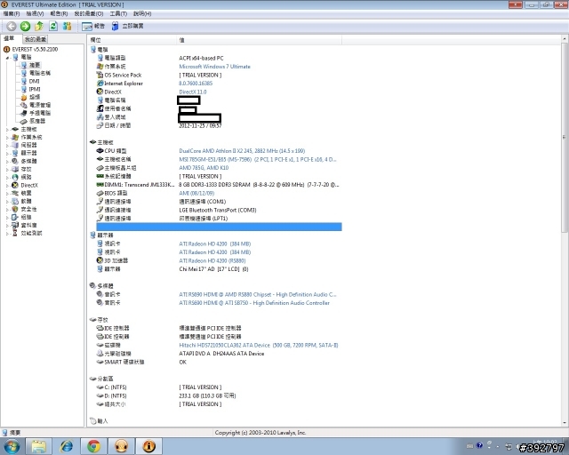Select the DMI tree node

point(34,81)
